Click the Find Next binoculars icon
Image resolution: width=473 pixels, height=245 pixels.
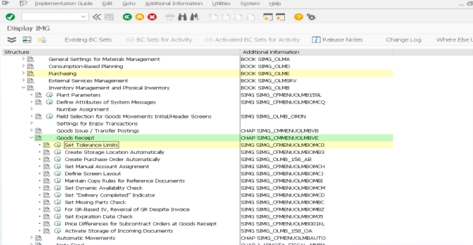pos(194,17)
